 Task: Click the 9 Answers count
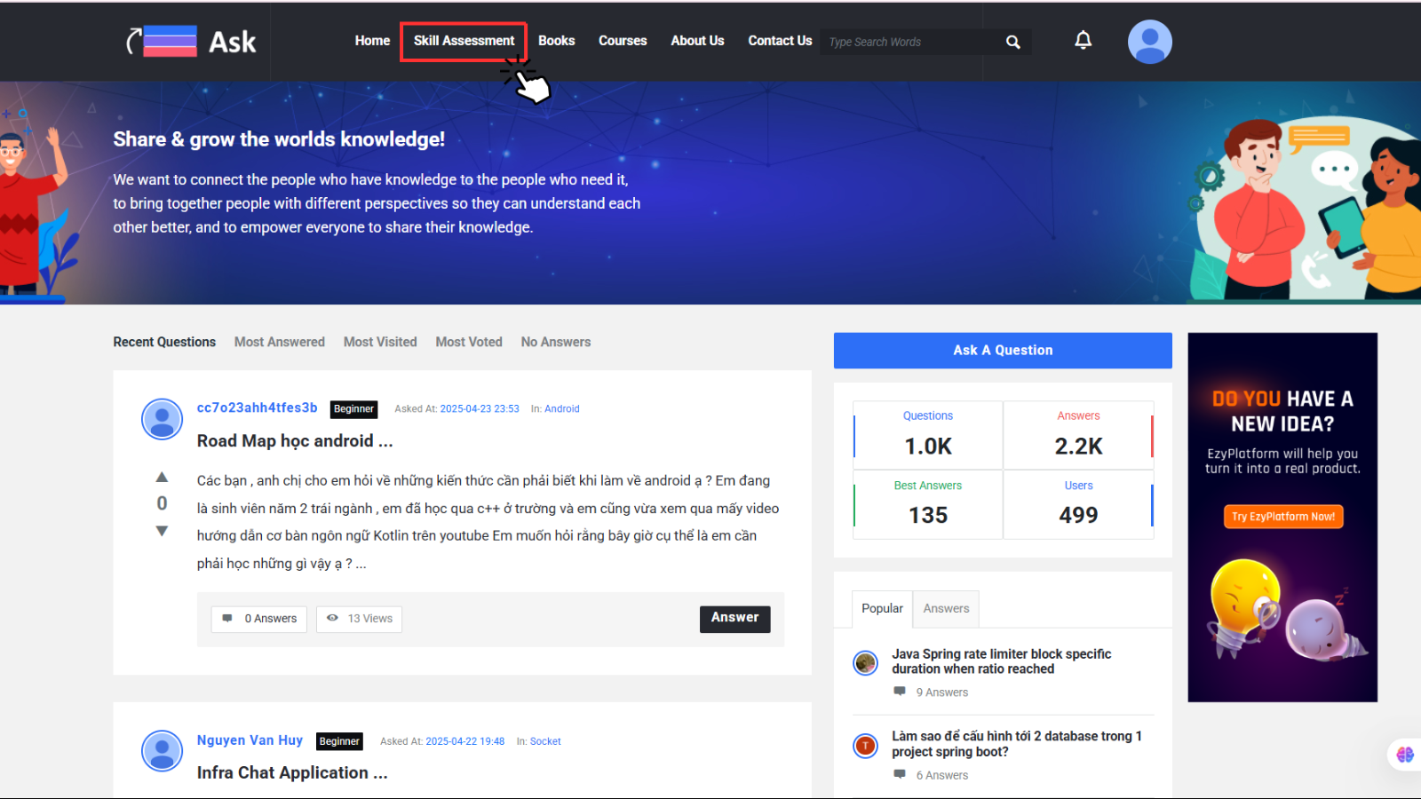pyautogui.click(x=941, y=692)
